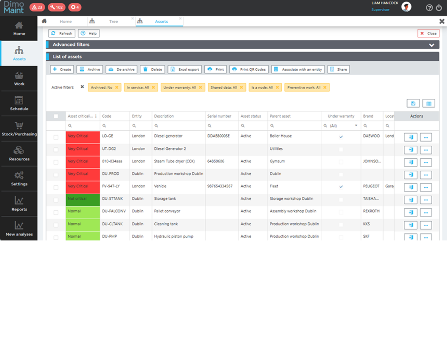This screenshot has width=447, height=358.
Task: Click the red alerts badge showing 23
Action: click(x=37, y=7)
